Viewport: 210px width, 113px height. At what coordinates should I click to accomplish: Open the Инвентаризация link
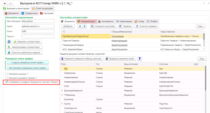click(x=119, y=41)
